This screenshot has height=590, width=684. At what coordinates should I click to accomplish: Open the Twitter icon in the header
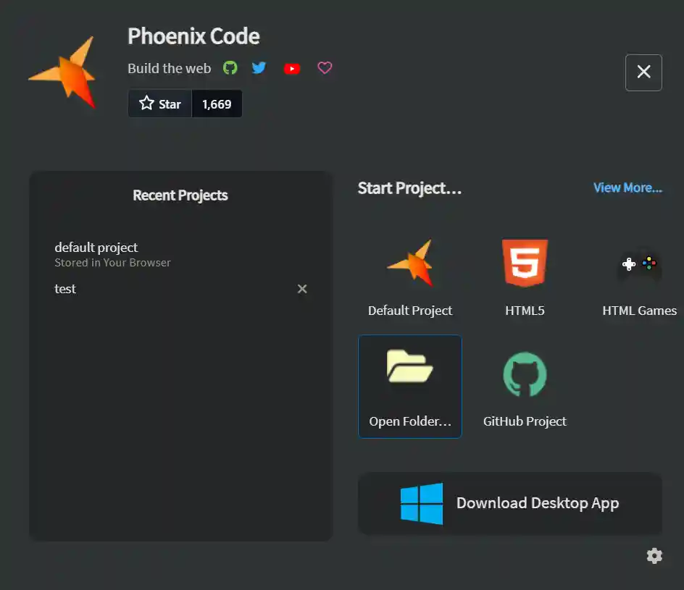tap(259, 67)
